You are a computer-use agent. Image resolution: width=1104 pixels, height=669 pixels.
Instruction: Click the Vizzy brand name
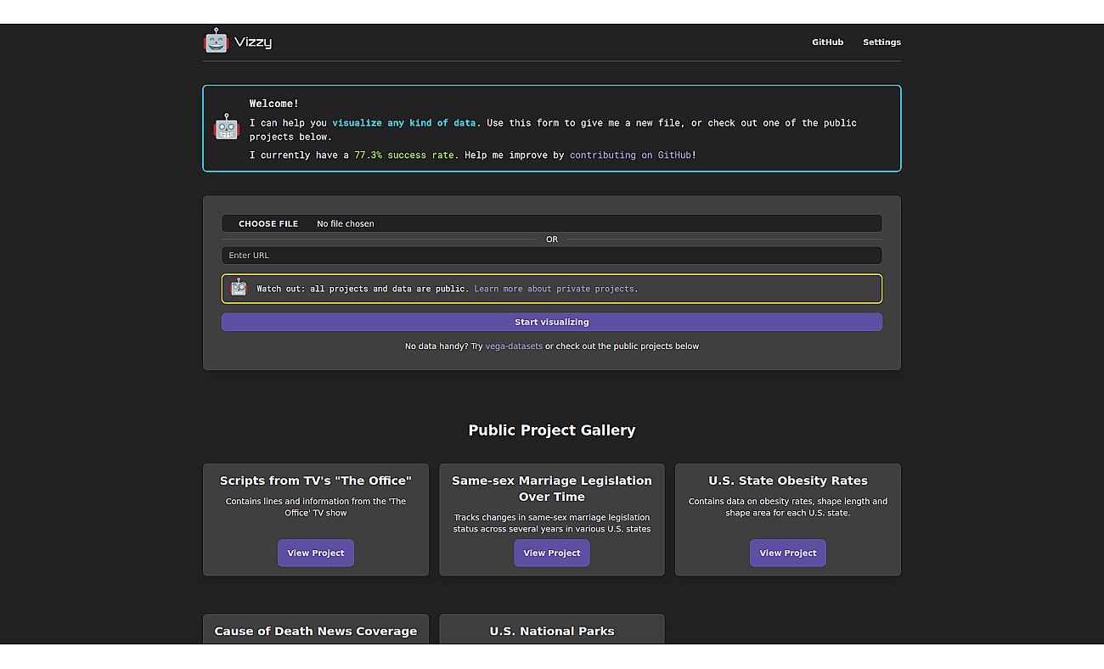coord(253,42)
